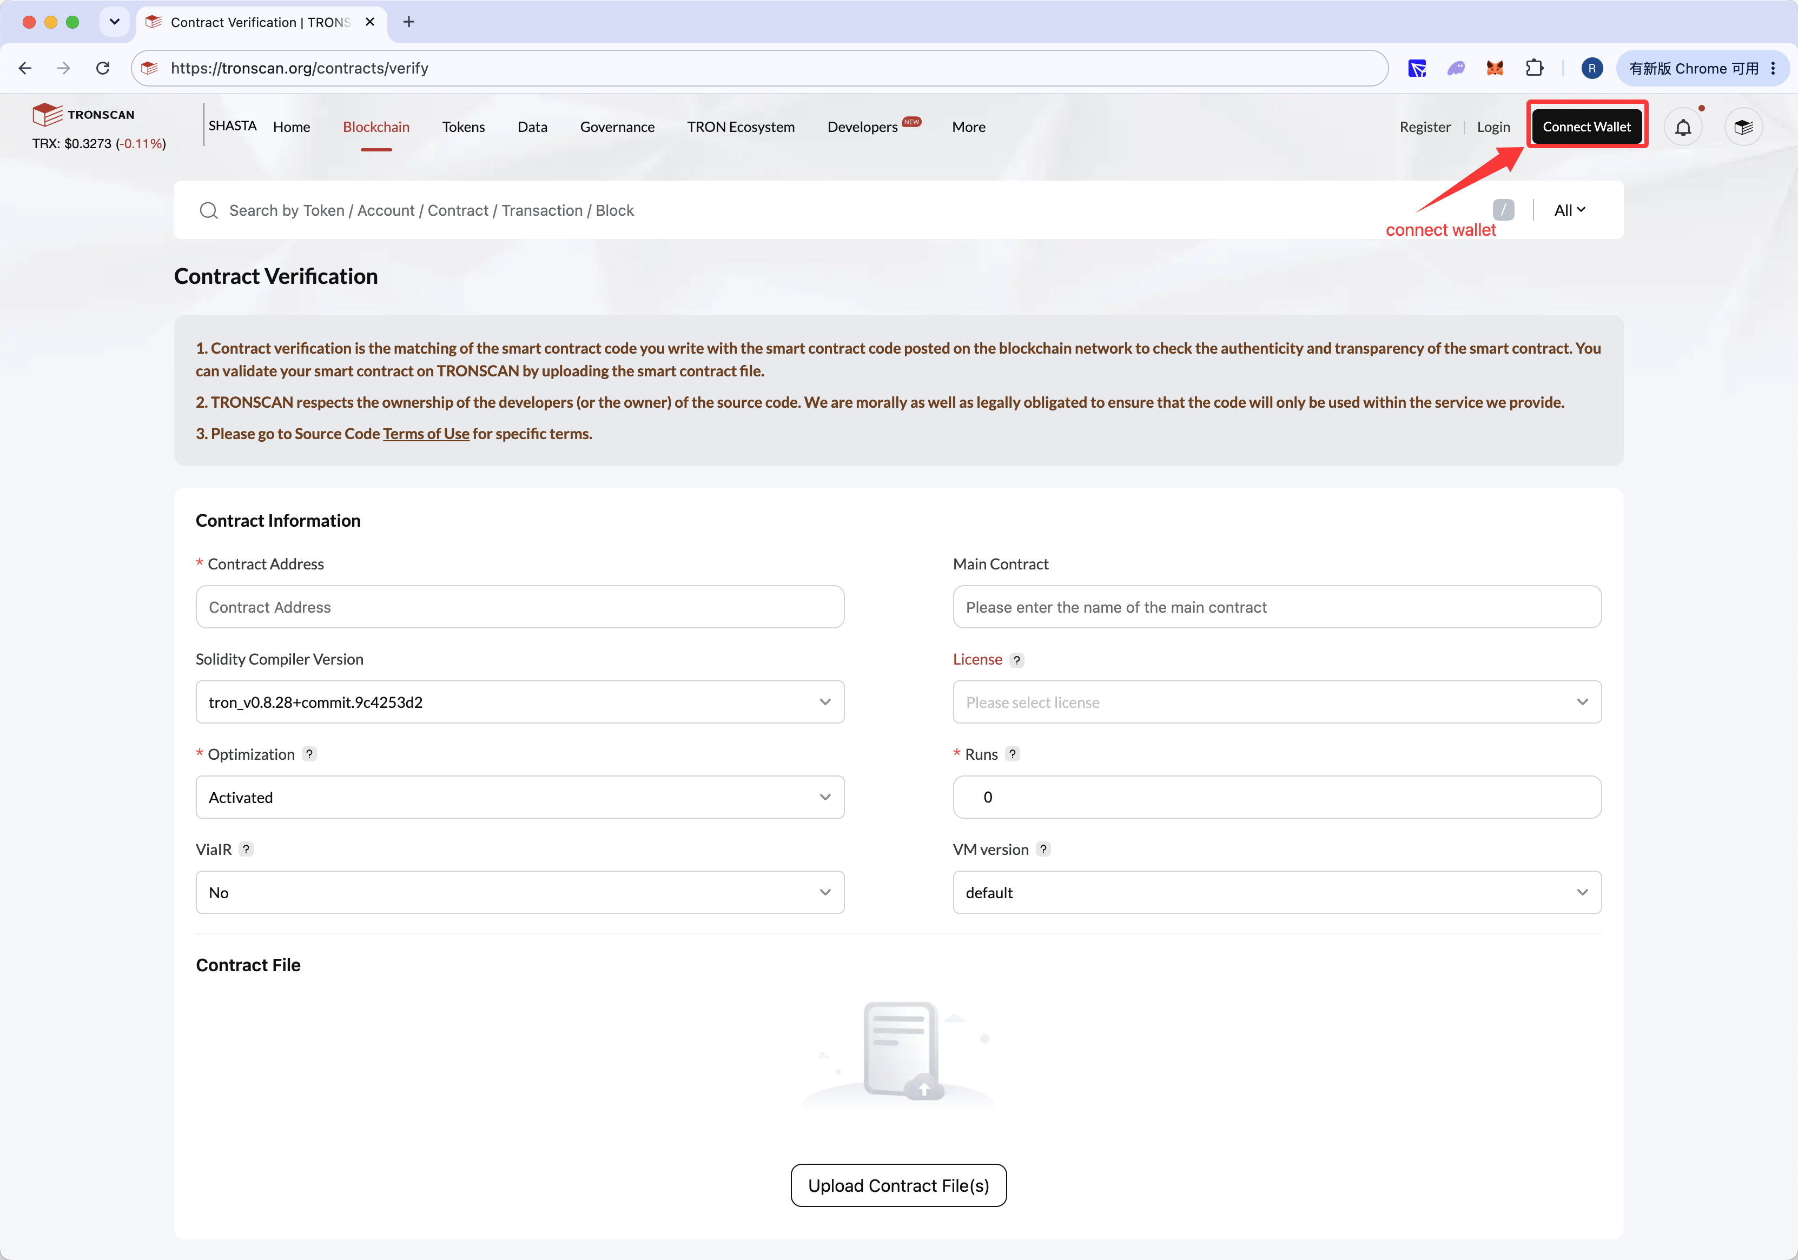Open the More menu
The width and height of the screenshot is (1798, 1260).
(x=969, y=127)
